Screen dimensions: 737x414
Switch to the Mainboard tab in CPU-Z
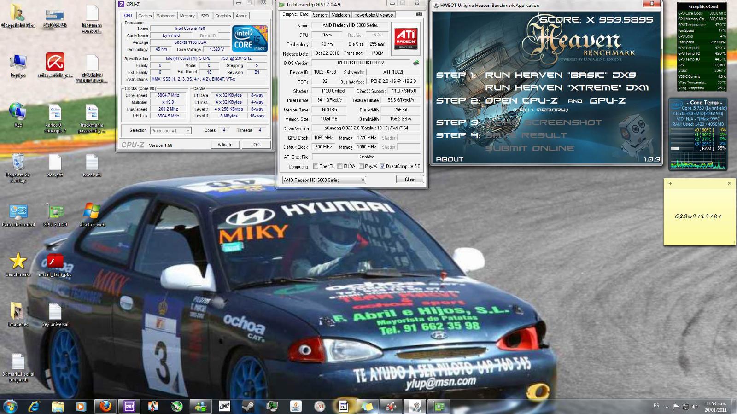(166, 16)
